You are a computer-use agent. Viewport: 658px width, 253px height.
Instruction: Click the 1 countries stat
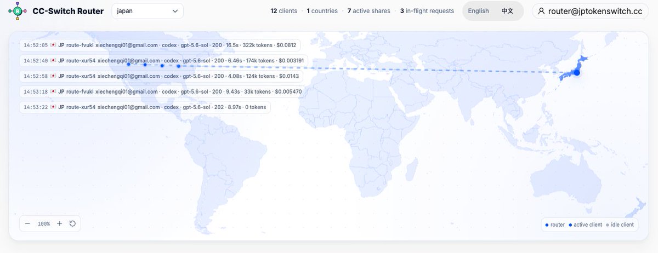322,11
